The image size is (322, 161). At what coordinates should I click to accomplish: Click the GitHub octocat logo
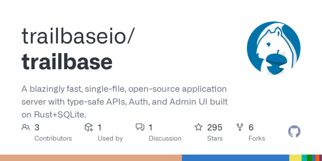295,132
